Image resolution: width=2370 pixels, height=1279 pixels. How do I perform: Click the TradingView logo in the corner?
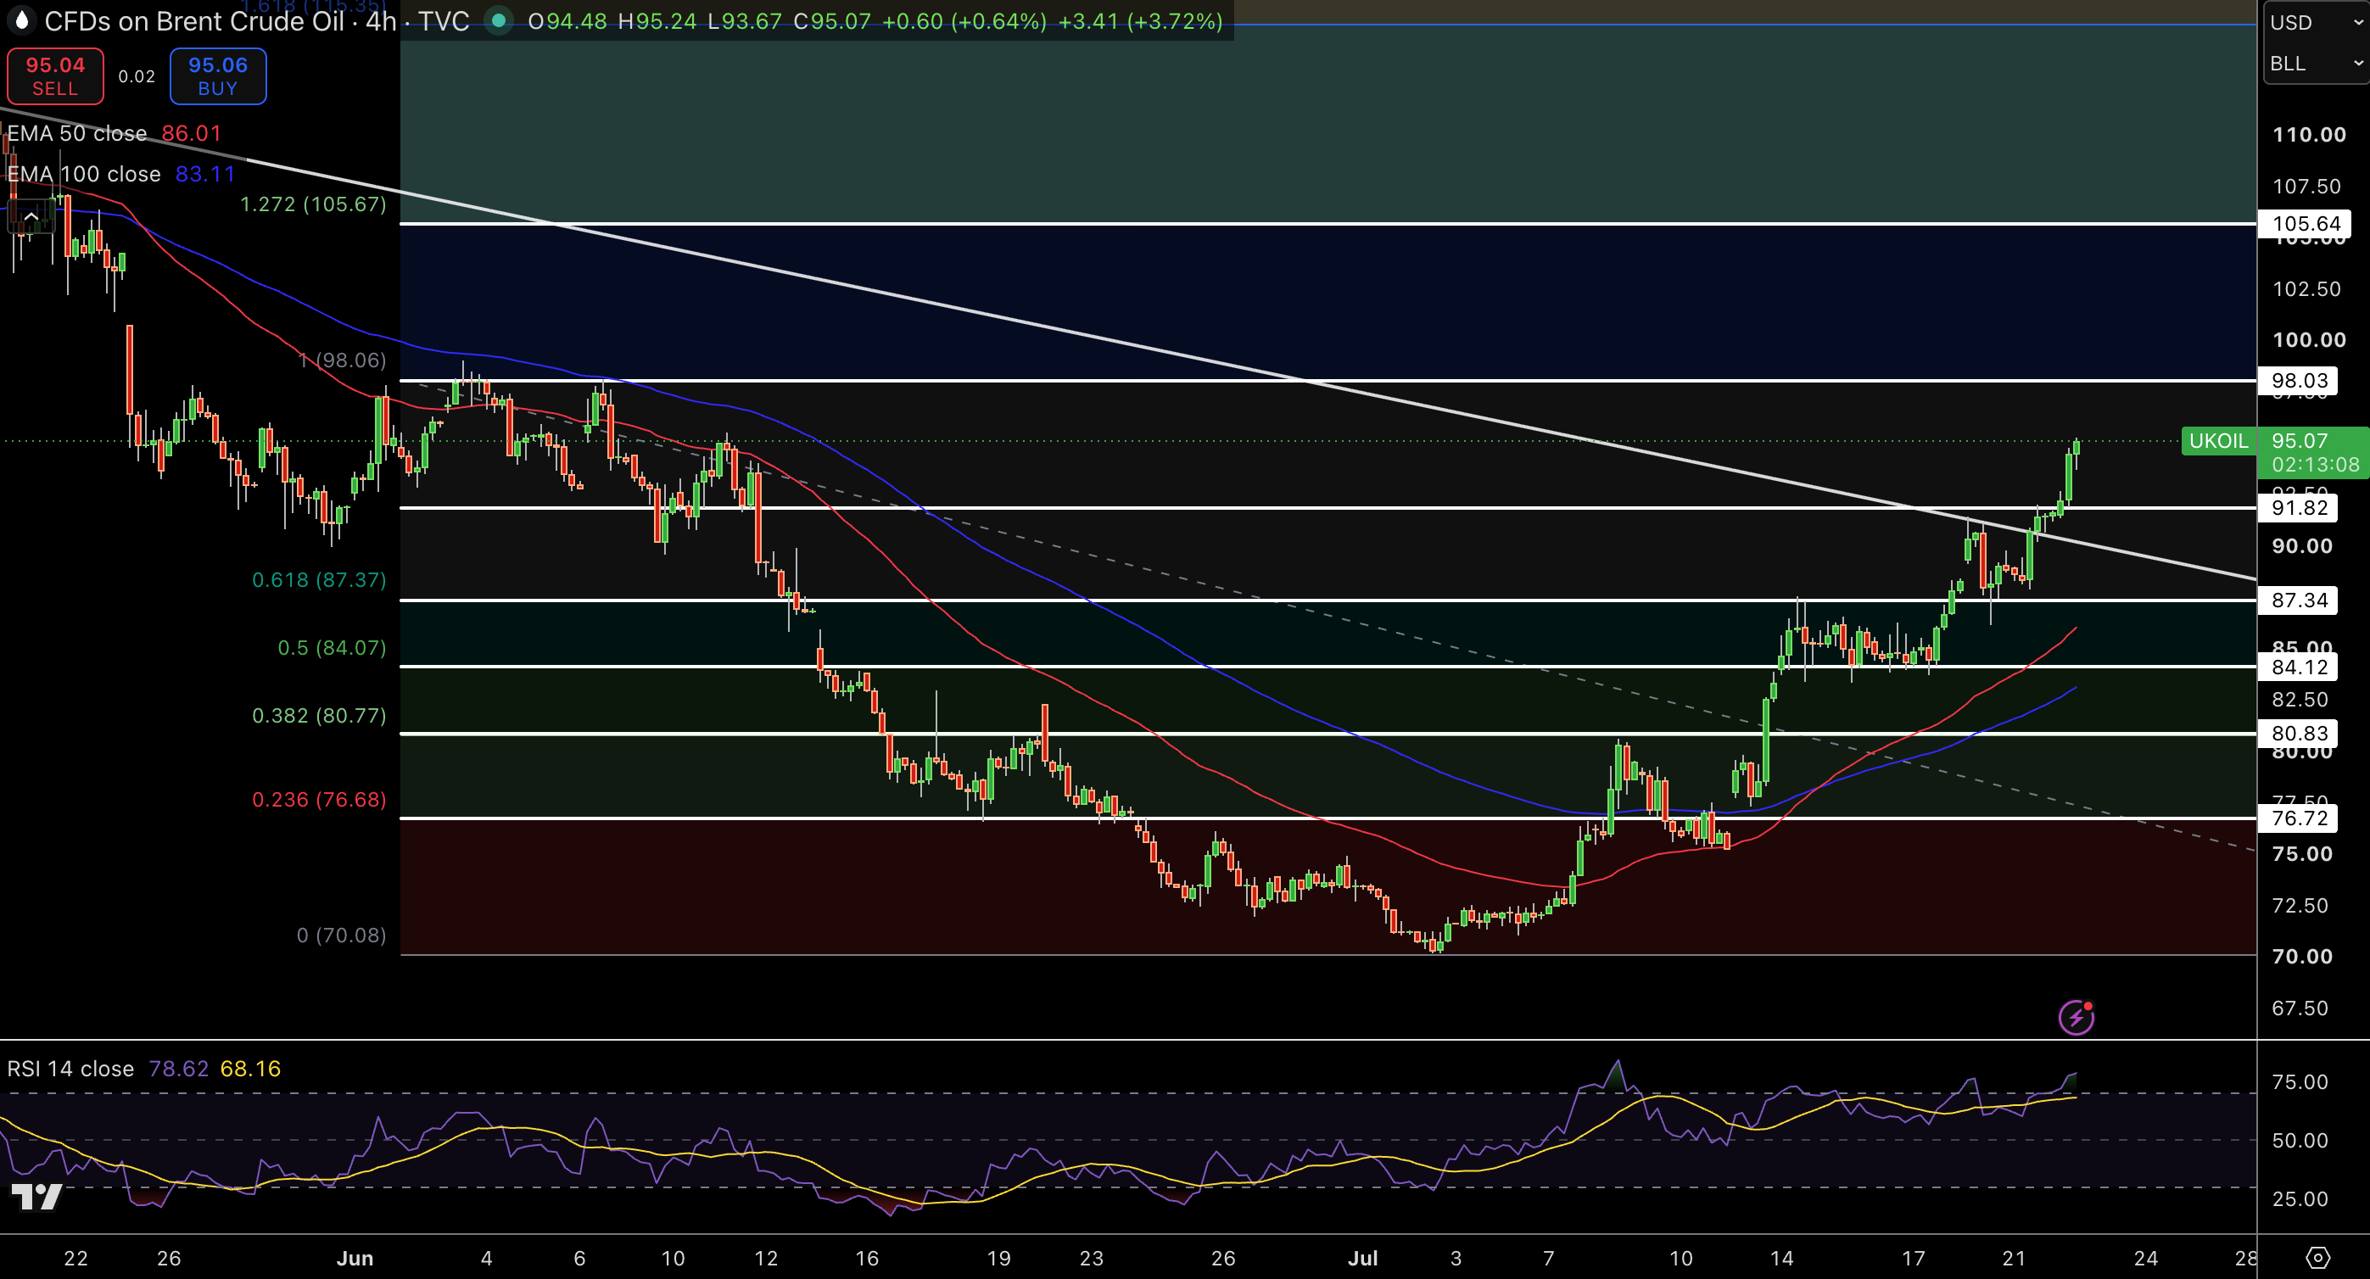[x=36, y=1196]
